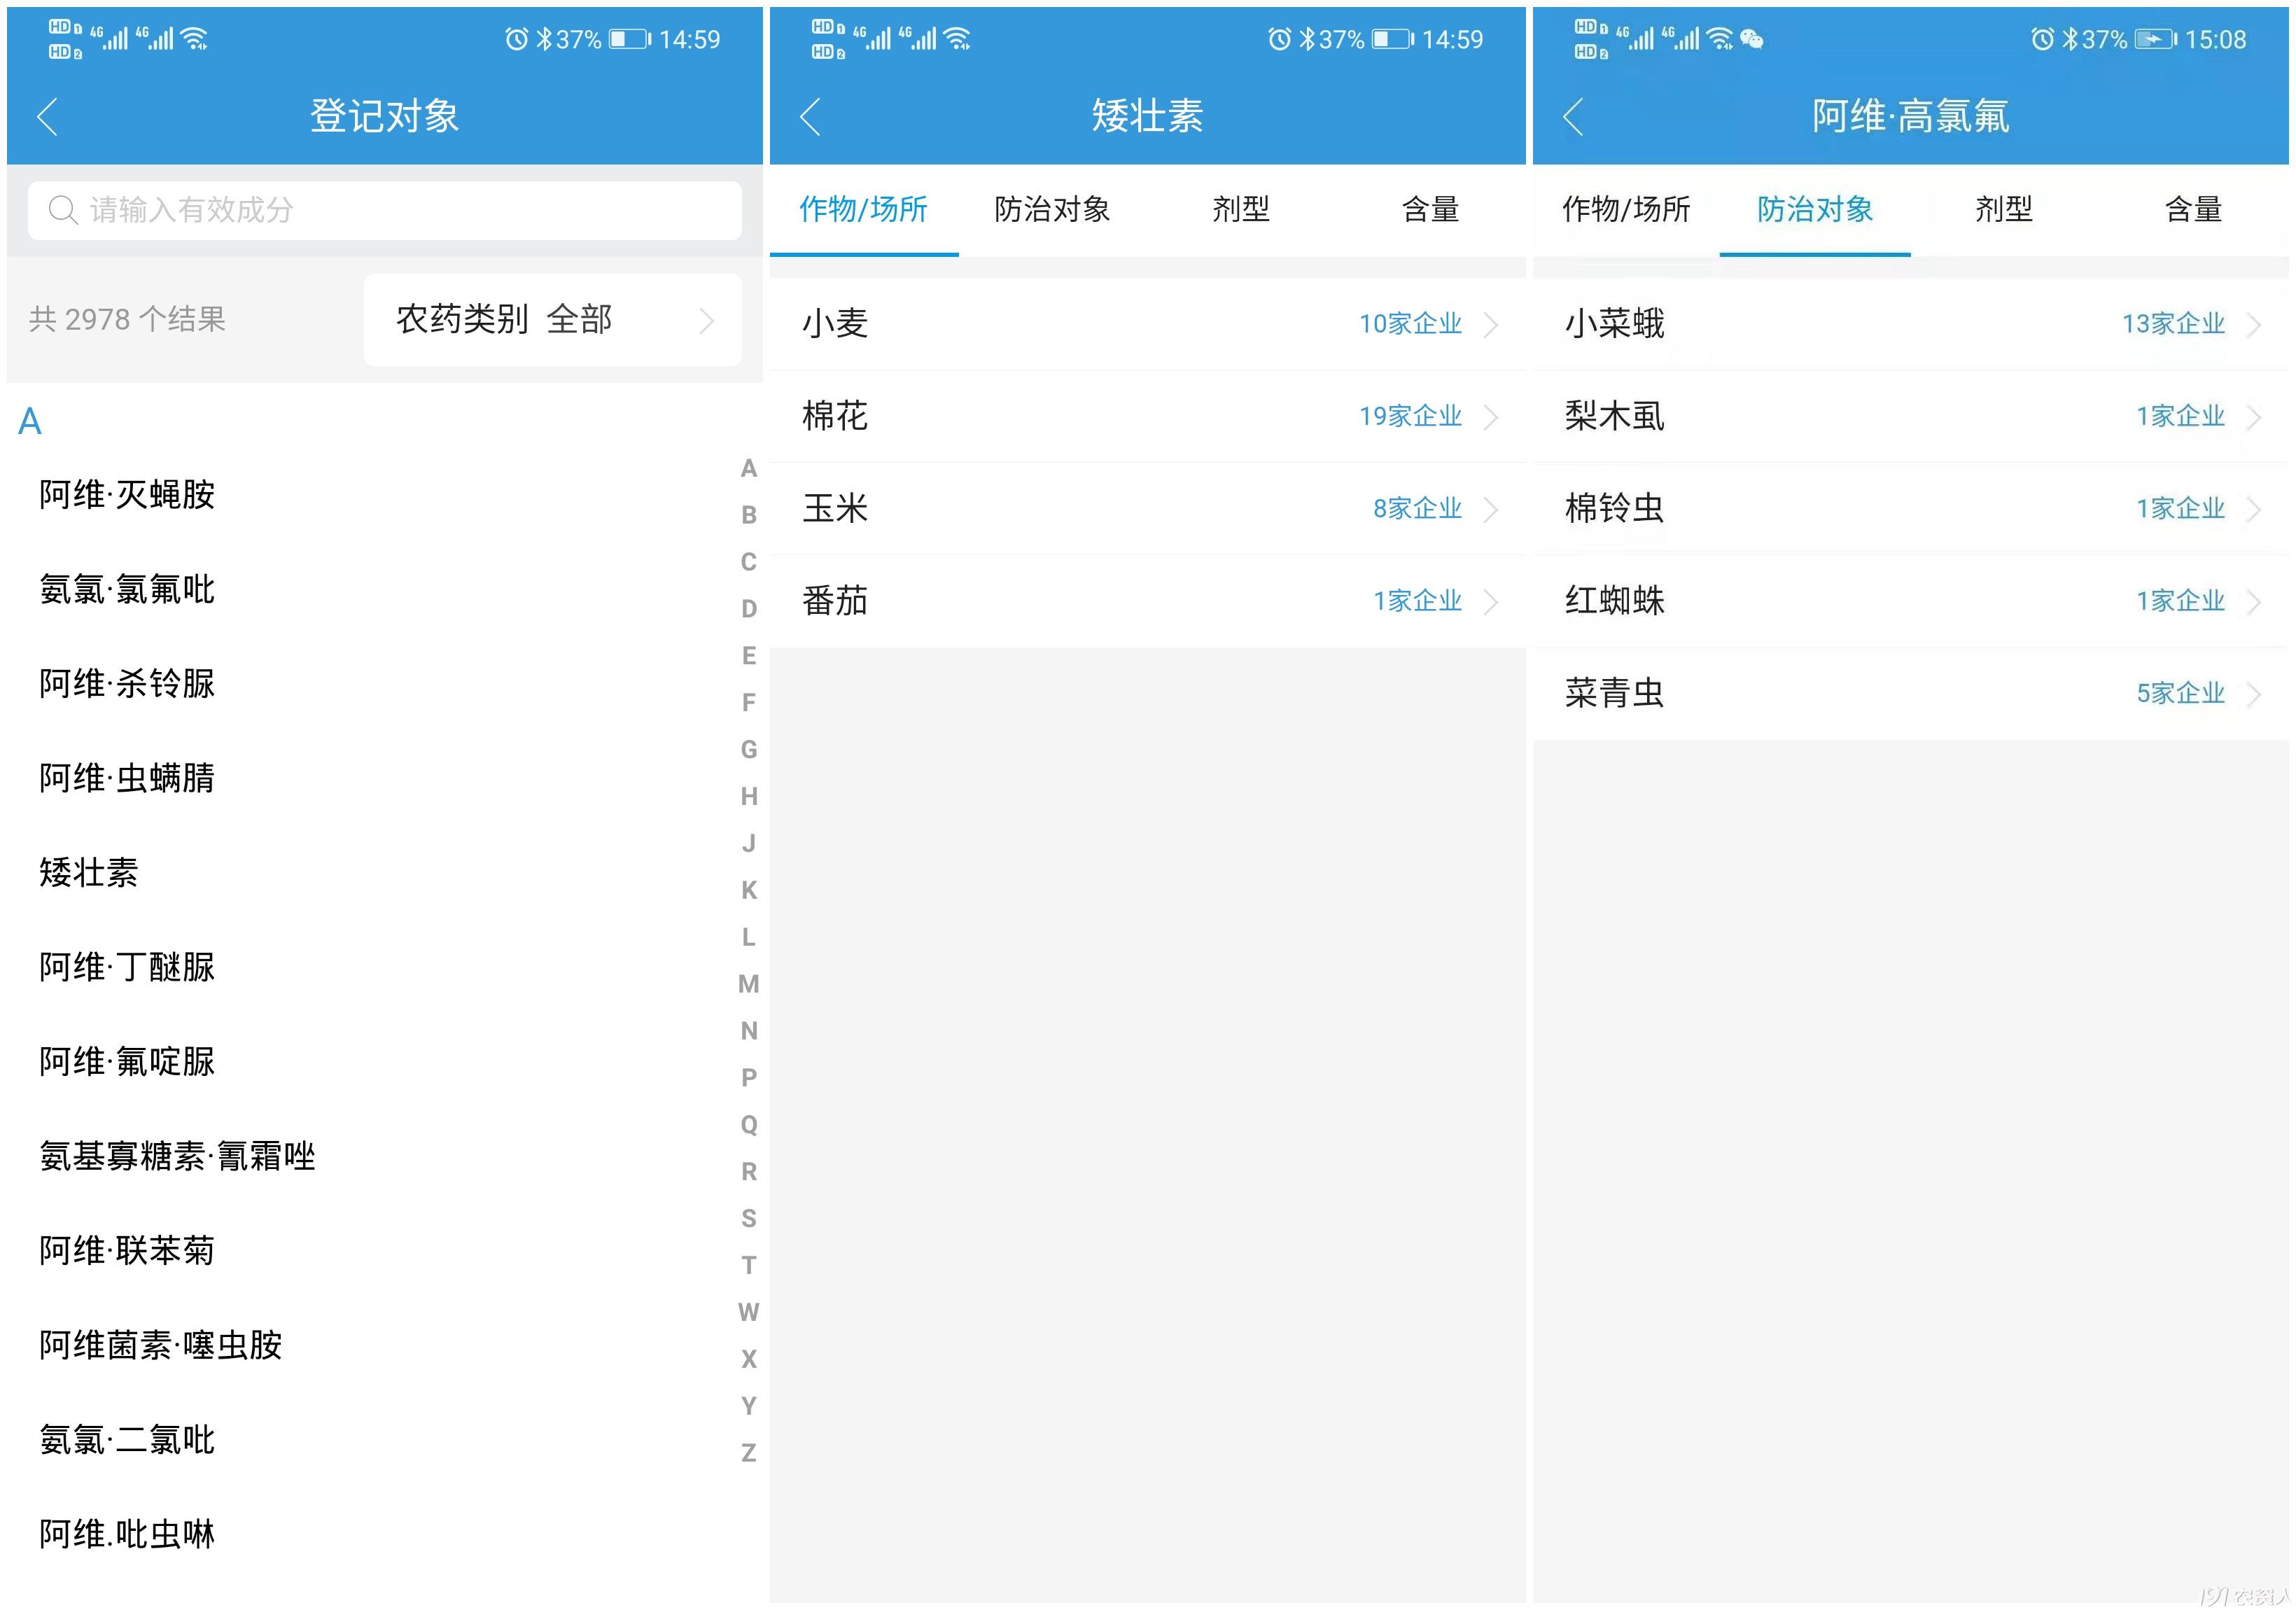Jump to letter M in alphabet index
The width and height of the screenshot is (2296, 1610).
[748, 984]
